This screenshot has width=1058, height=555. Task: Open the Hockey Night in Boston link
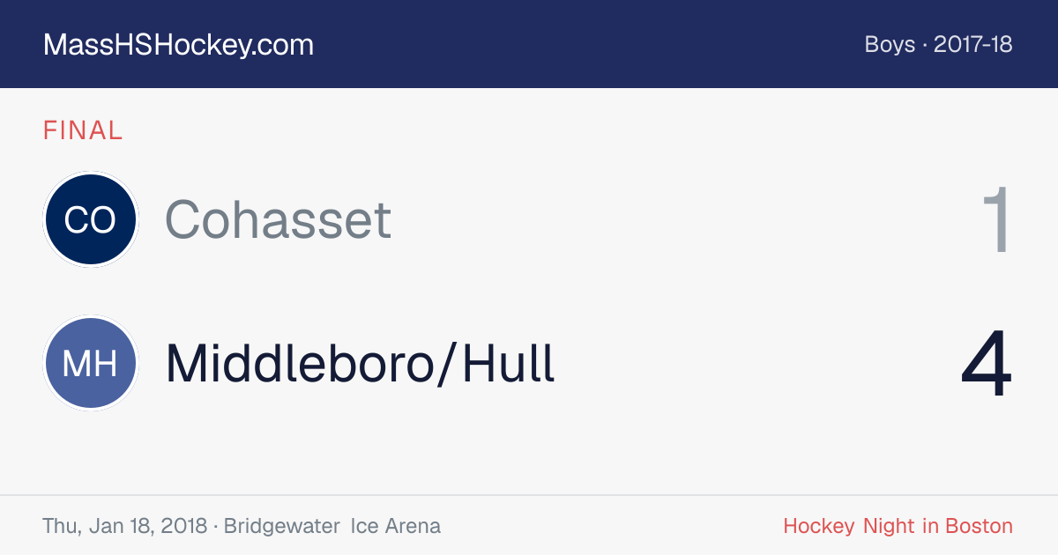898,526
